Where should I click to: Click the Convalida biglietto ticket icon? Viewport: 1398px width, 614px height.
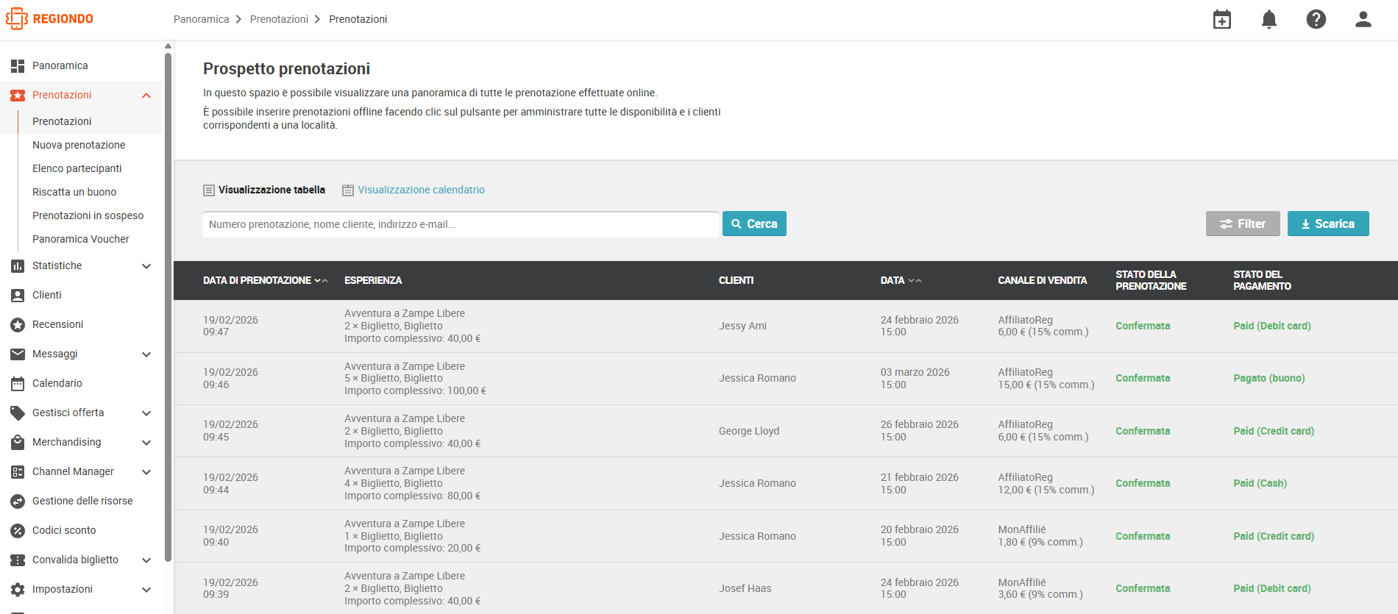pos(18,560)
